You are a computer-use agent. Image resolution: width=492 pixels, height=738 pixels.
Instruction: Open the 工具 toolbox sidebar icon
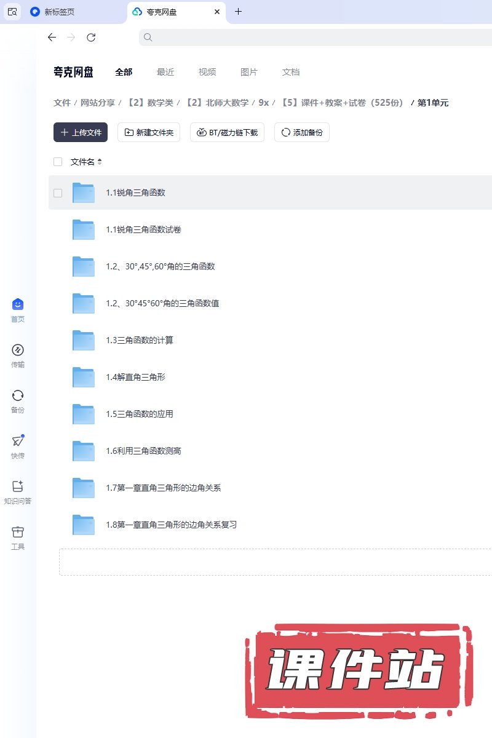[x=18, y=533]
